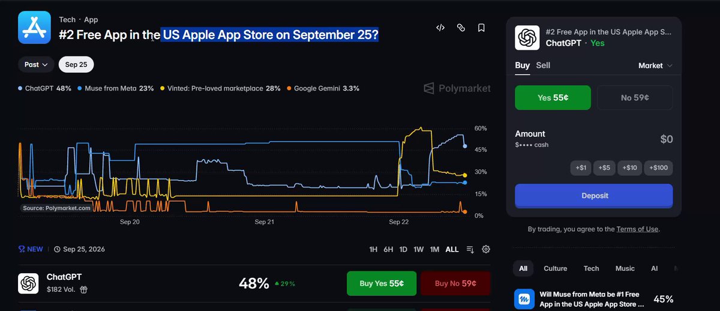This screenshot has height=311, width=720.
Task: Click the 48% ChatGPT probability
Action: [254, 283]
